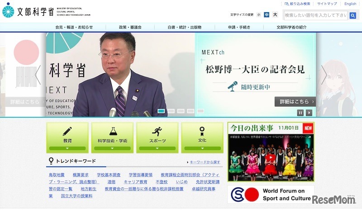Switch to the English site

pos(350,4)
